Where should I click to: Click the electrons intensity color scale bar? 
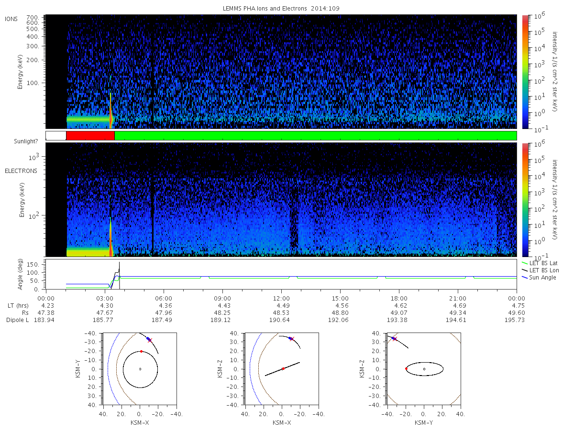[525, 200]
